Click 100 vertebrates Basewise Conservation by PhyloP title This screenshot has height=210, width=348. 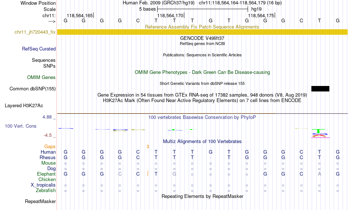coord(202,117)
